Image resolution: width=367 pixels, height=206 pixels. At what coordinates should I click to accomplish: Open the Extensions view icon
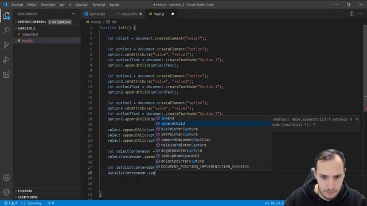pos(6,74)
